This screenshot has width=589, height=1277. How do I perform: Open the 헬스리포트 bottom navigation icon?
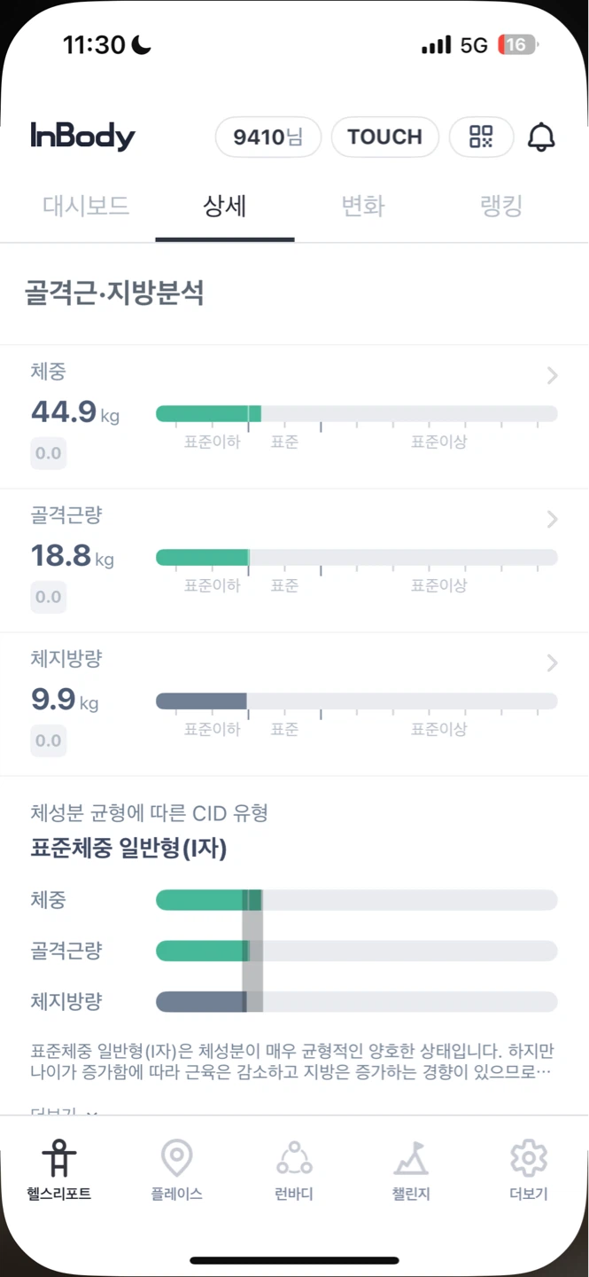58,1158
